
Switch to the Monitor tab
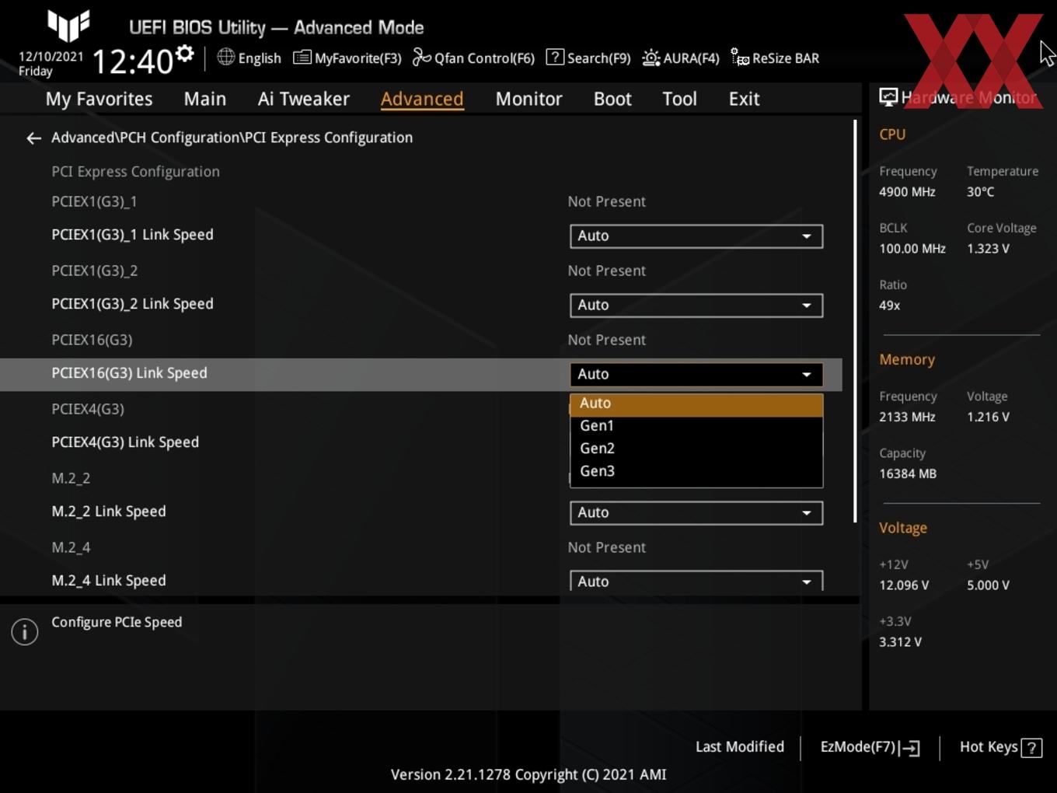click(x=528, y=99)
